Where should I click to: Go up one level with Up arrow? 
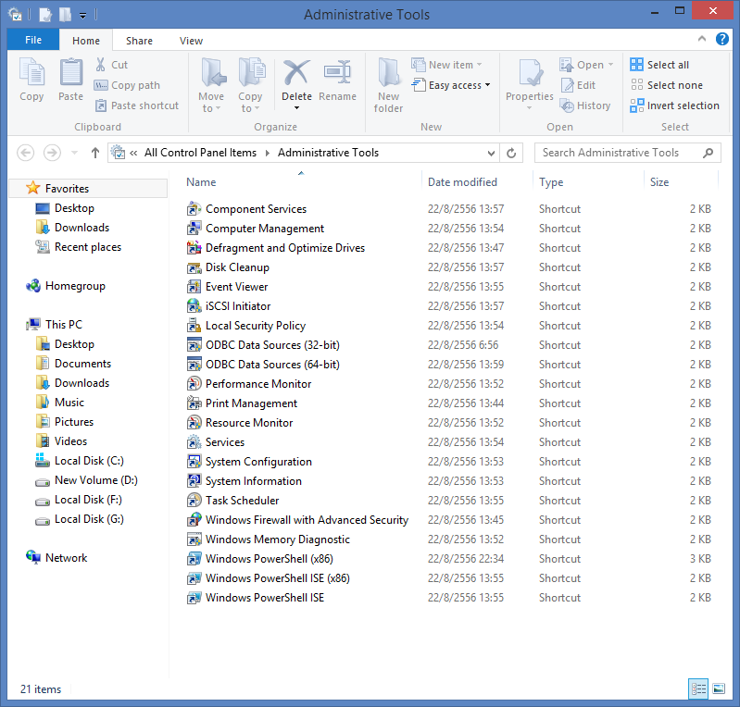(94, 153)
